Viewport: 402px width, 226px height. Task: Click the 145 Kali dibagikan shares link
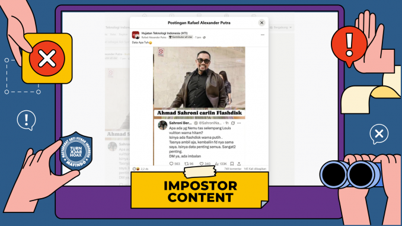(x=255, y=169)
